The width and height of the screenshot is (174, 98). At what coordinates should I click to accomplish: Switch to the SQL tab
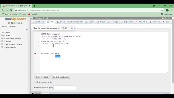tap(50, 22)
